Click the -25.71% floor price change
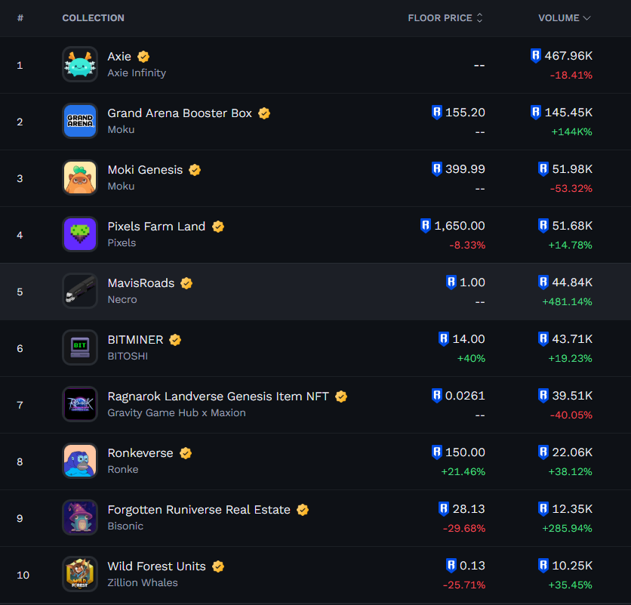631x605 pixels. click(464, 585)
